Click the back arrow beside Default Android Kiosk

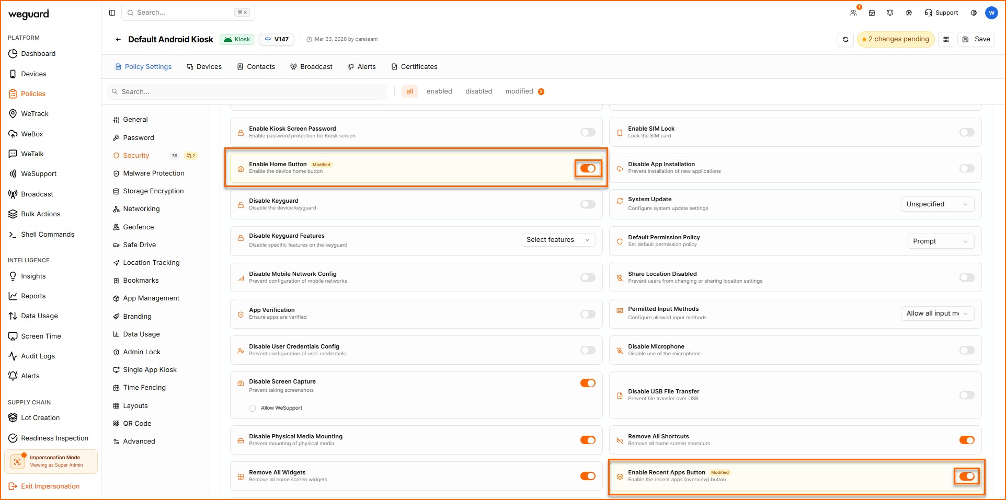pyautogui.click(x=118, y=40)
